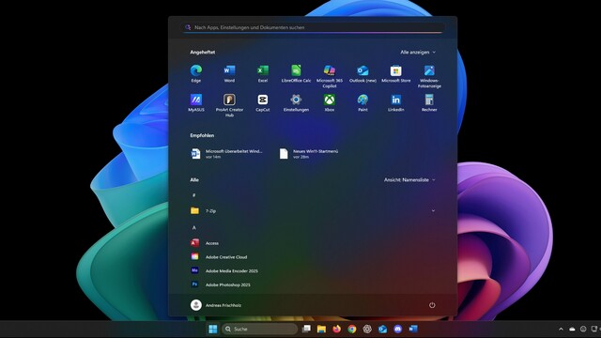Open File Explorer from the taskbar

click(321, 329)
